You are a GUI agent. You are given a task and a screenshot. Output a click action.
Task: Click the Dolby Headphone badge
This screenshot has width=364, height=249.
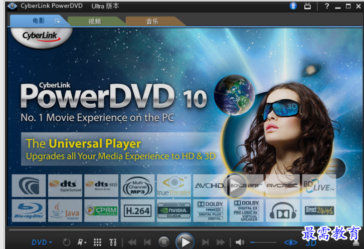coord(282,210)
